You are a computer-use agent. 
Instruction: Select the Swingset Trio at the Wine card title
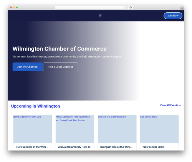click(x=116, y=147)
